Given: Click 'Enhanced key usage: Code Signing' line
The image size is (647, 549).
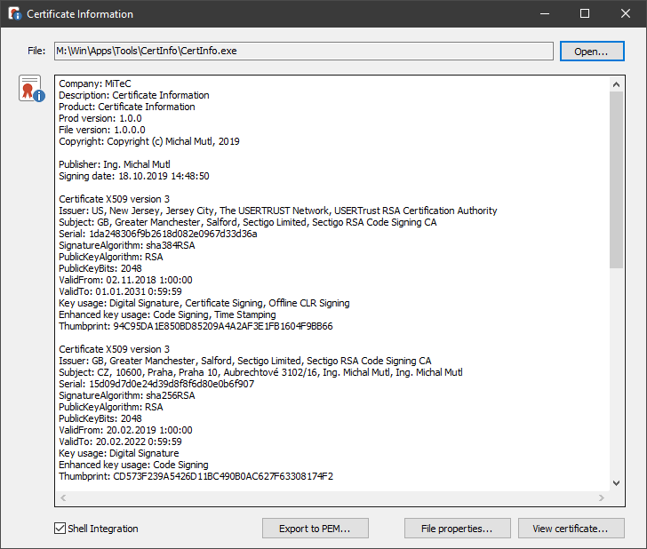Looking at the screenshot, I should tap(133, 465).
